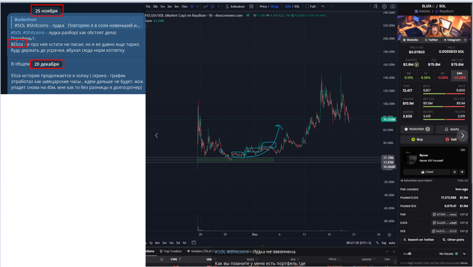
Task: Open the chart quick search icon
Action: point(376,6)
